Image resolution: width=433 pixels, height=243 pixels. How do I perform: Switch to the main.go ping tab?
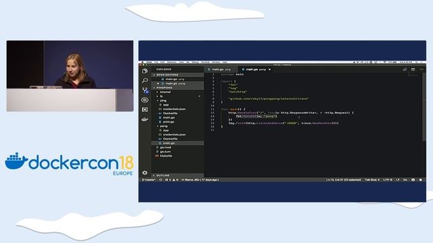click(221, 70)
